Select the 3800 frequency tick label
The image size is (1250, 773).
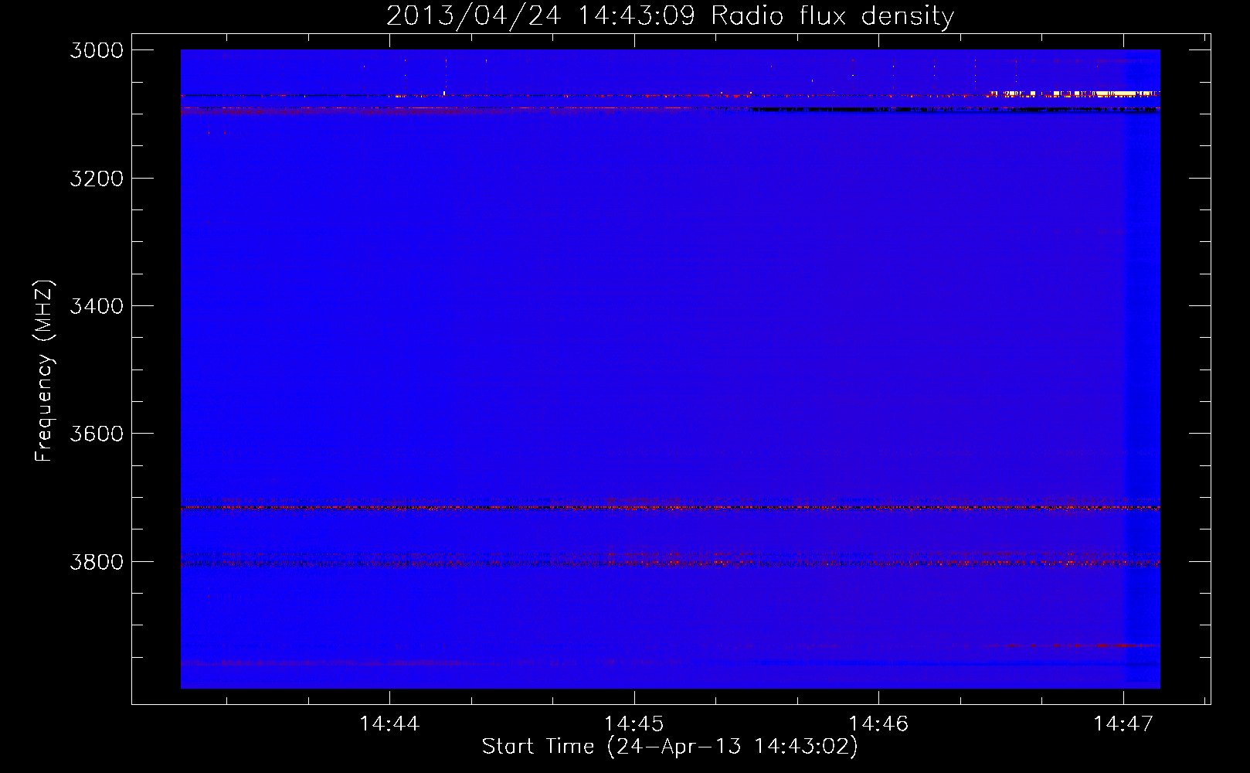point(97,562)
